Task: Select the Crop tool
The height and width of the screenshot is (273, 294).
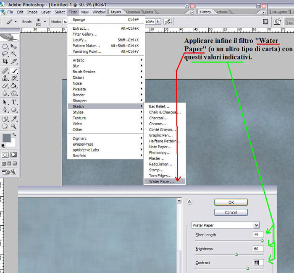Action: coord(5,61)
